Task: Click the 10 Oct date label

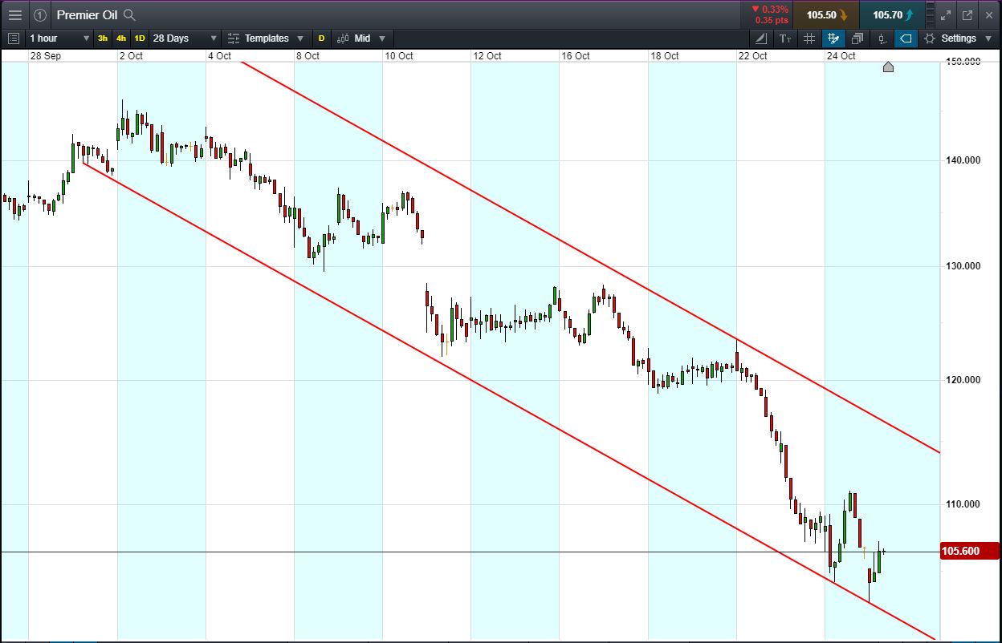Action: click(x=399, y=55)
